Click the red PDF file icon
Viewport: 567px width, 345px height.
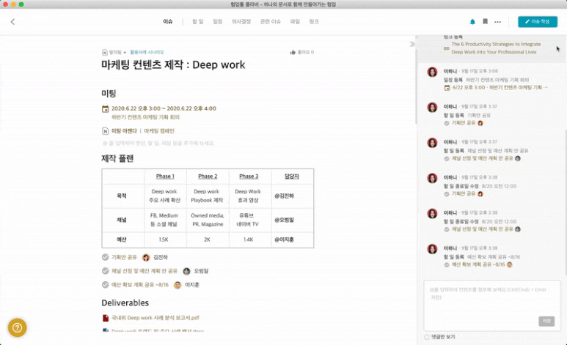click(x=105, y=318)
